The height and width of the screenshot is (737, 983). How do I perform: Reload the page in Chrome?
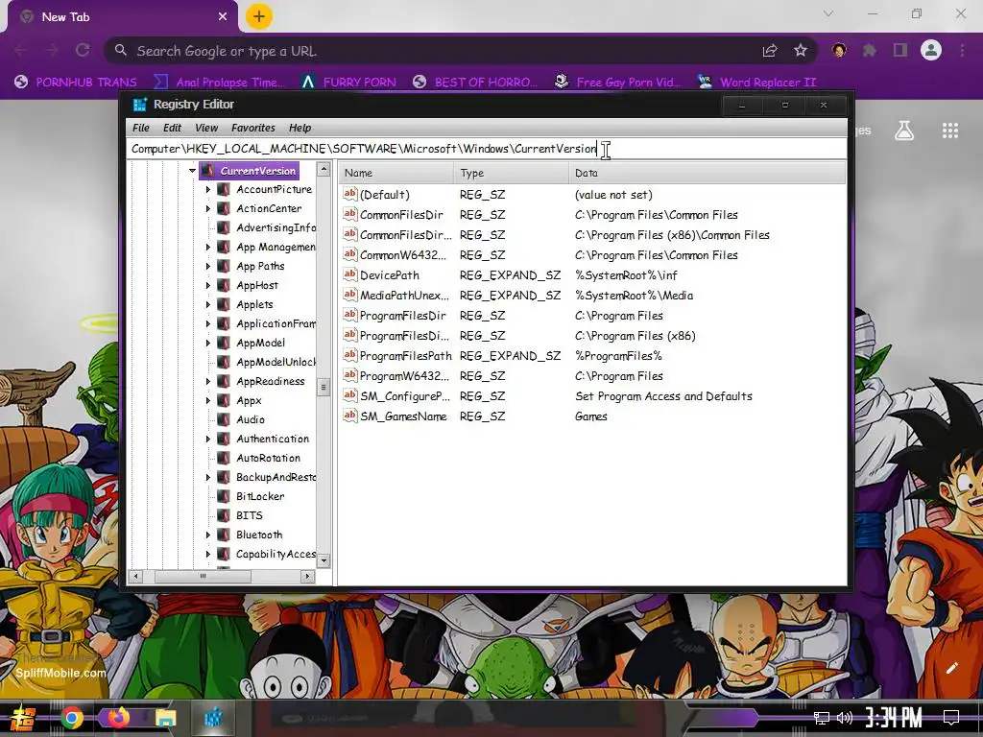pos(83,50)
